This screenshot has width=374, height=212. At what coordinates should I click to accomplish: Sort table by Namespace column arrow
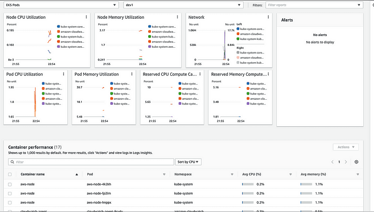click(232, 175)
